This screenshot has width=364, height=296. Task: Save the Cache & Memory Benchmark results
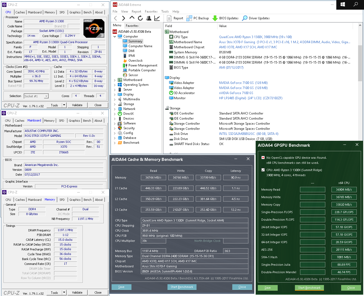click(x=122, y=287)
